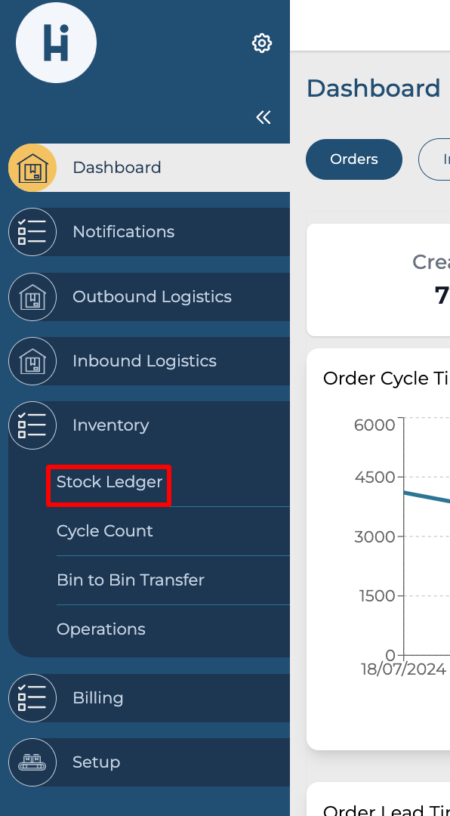The image size is (450, 816).
Task: Select the Notifications list icon
Action: click(x=32, y=232)
